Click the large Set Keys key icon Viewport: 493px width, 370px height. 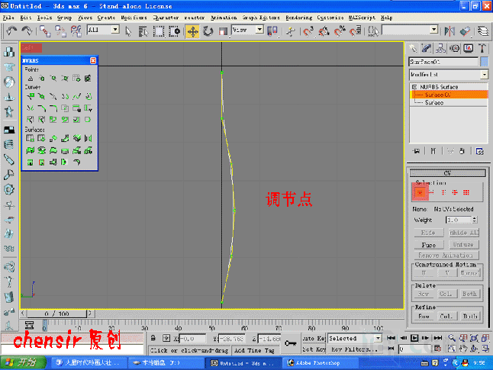click(291, 343)
